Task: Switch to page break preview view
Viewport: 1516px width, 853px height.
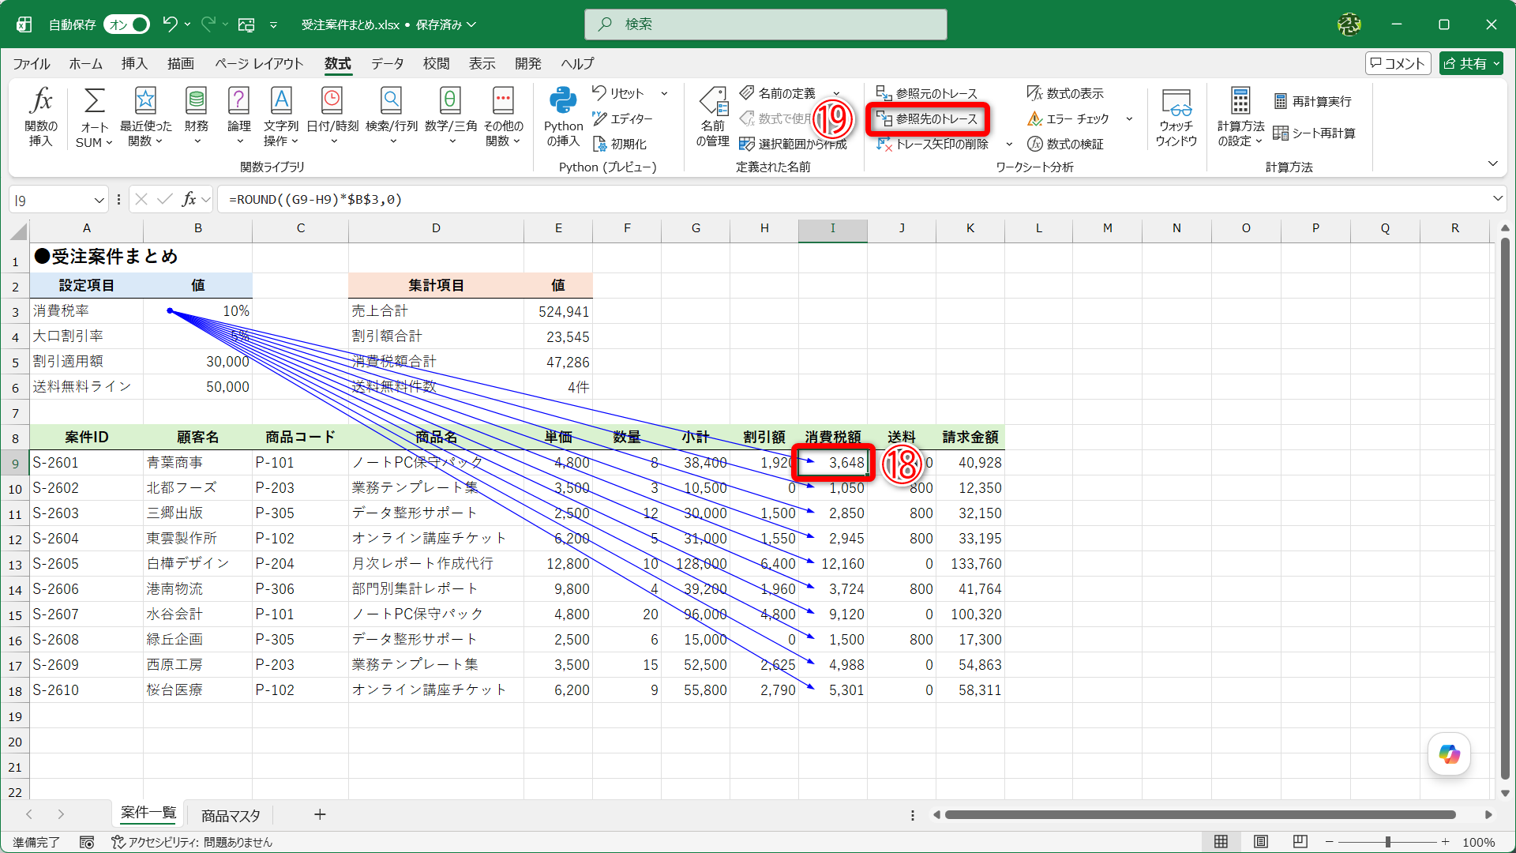Action: point(1300,842)
